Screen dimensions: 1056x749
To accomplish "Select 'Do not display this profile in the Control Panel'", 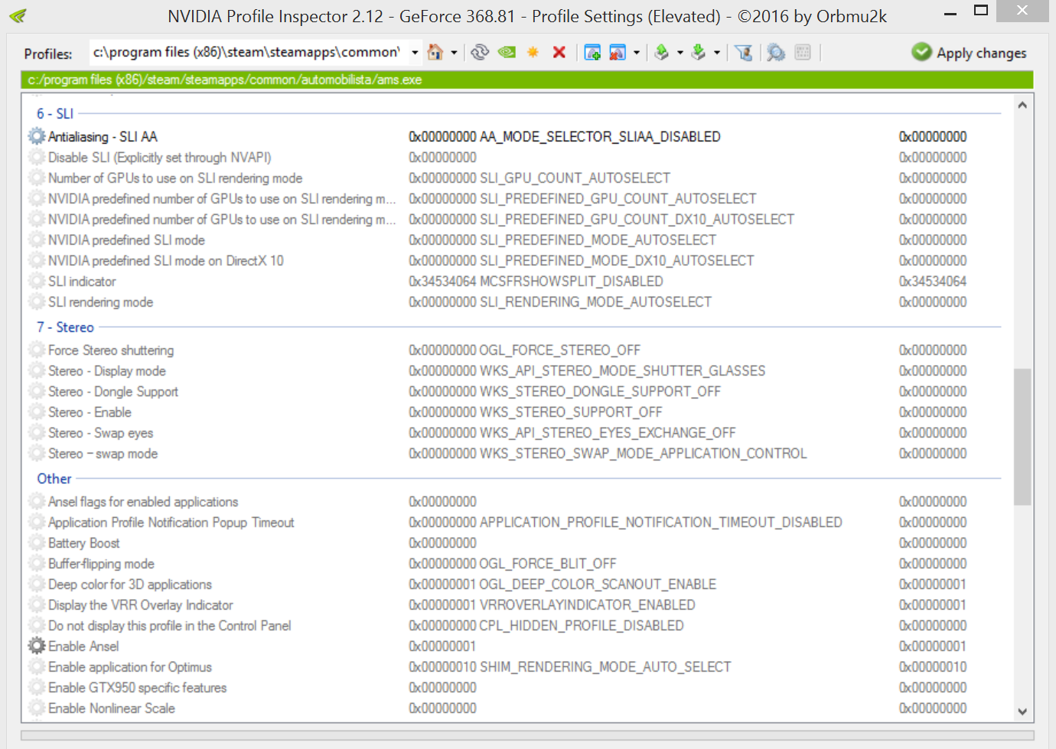I will 170,625.
